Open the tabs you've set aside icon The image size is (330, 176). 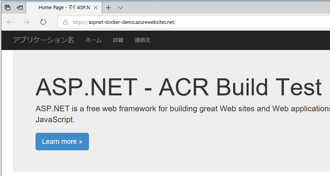(x=8, y=8)
